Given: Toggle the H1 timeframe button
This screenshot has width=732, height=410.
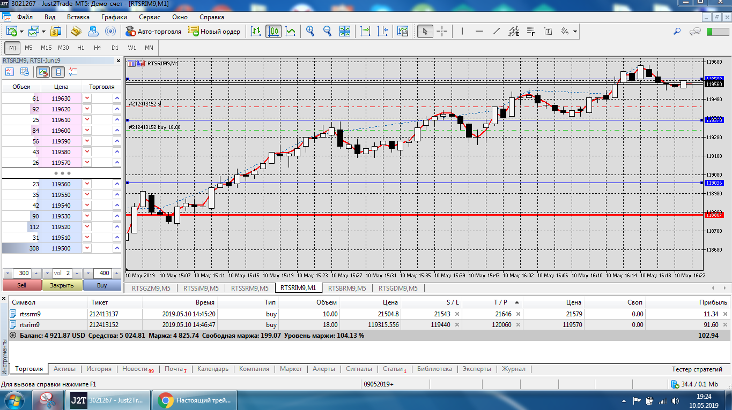Looking at the screenshot, I should pos(80,48).
